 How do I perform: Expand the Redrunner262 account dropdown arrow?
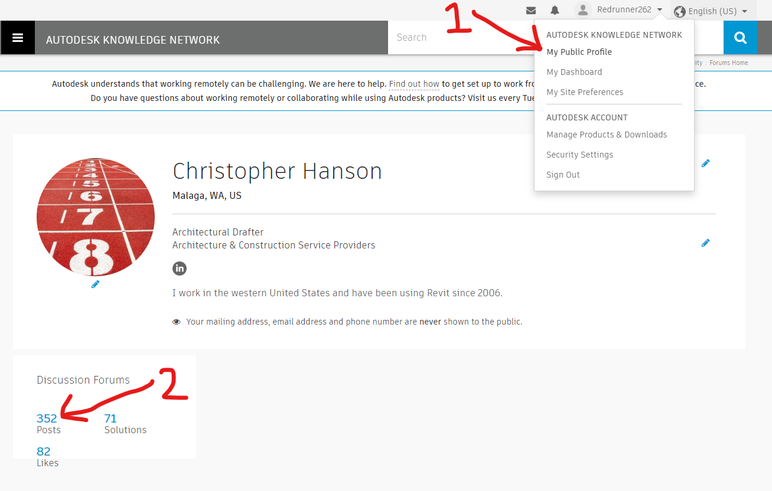click(659, 11)
